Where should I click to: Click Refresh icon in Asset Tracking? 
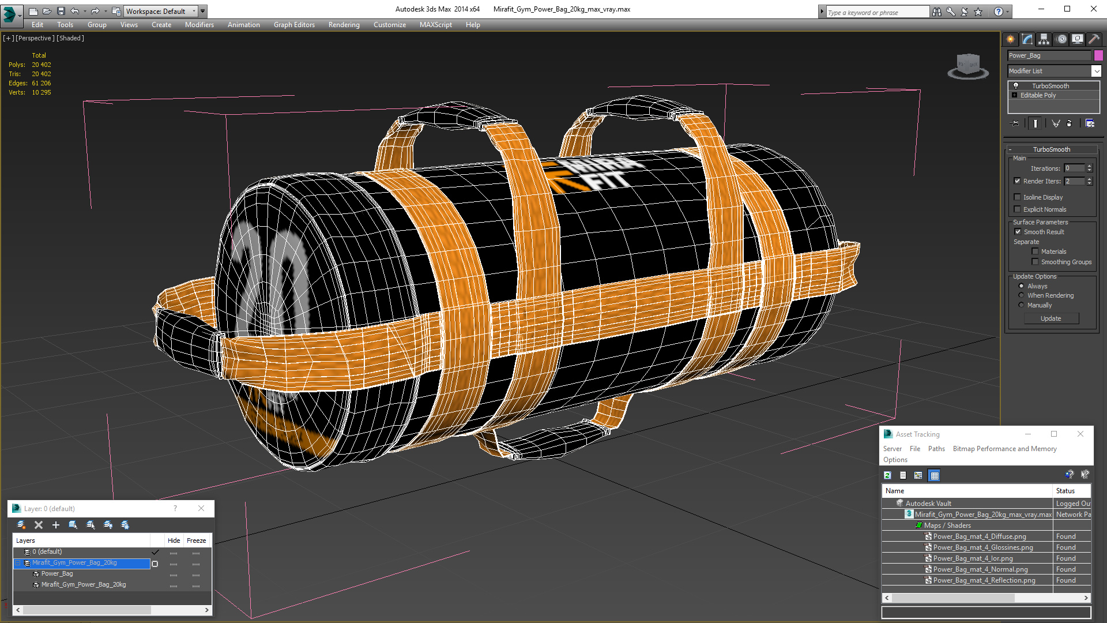click(888, 475)
